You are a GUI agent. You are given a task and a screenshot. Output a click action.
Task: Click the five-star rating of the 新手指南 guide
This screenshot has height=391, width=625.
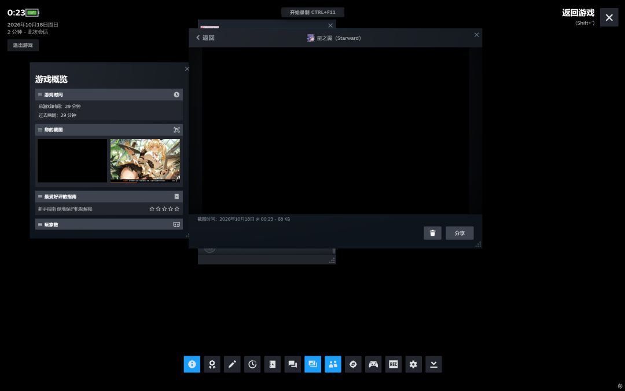point(164,209)
